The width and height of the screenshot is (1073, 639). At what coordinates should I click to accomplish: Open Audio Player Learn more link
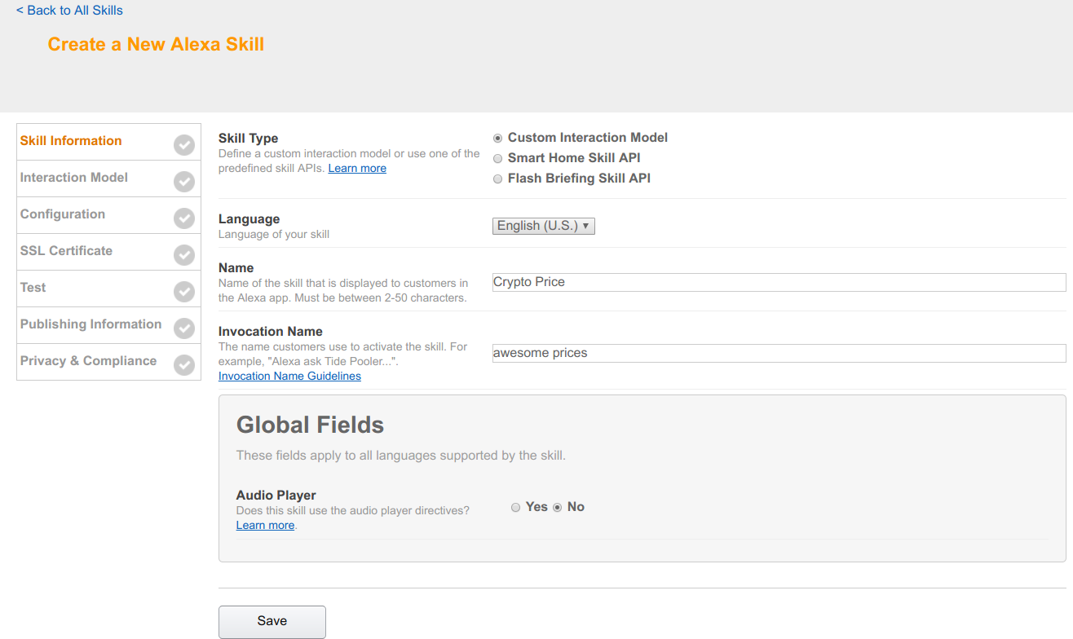(x=265, y=525)
